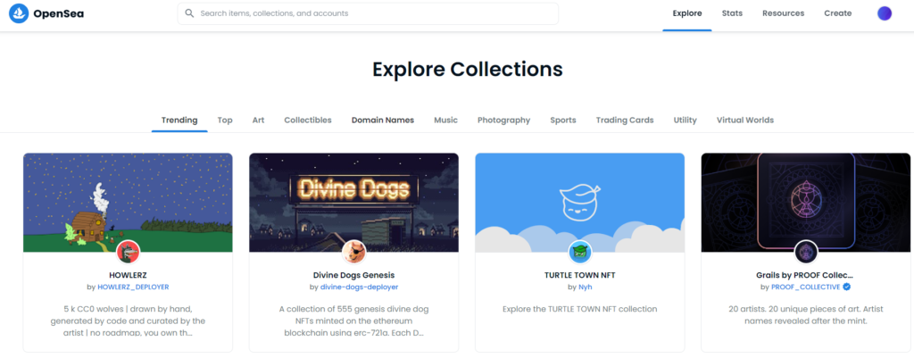The image size is (914, 358).
Task: Open the HOWLERZ_DEPLOYER creator link
Action: pos(133,287)
